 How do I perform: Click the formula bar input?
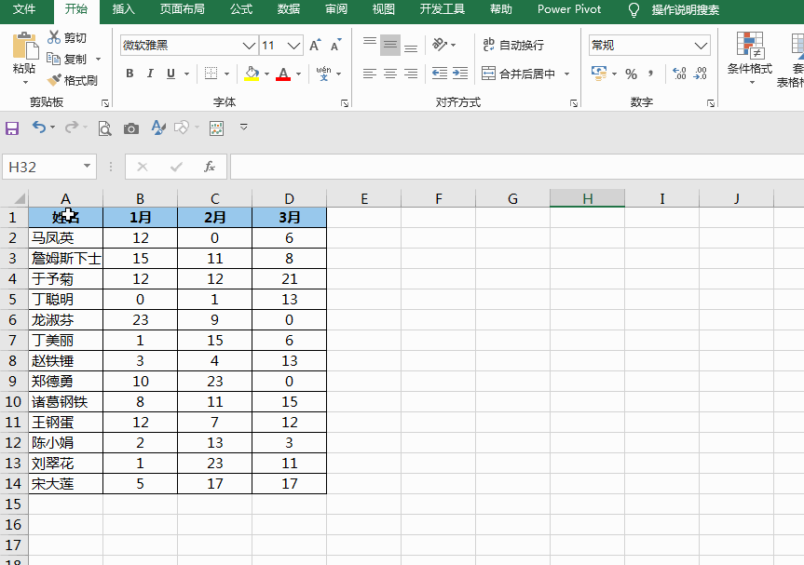click(x=517, y=167)
